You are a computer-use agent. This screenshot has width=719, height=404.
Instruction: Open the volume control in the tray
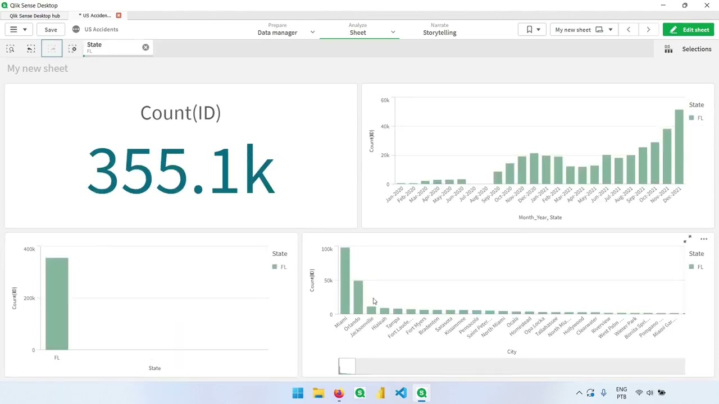pos(650,393)
